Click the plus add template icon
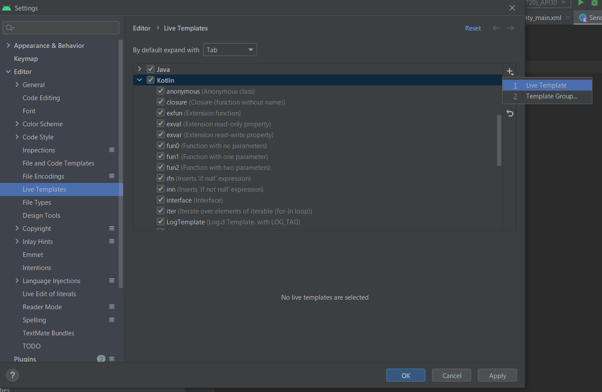 pyautogui.click(x=510, y=71)
